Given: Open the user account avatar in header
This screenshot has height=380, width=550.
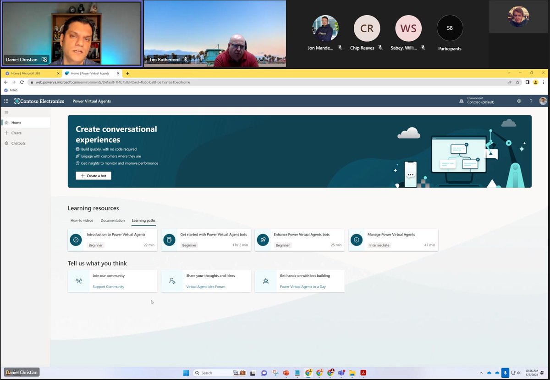Looking at the screenshot, I should point(543,101).
